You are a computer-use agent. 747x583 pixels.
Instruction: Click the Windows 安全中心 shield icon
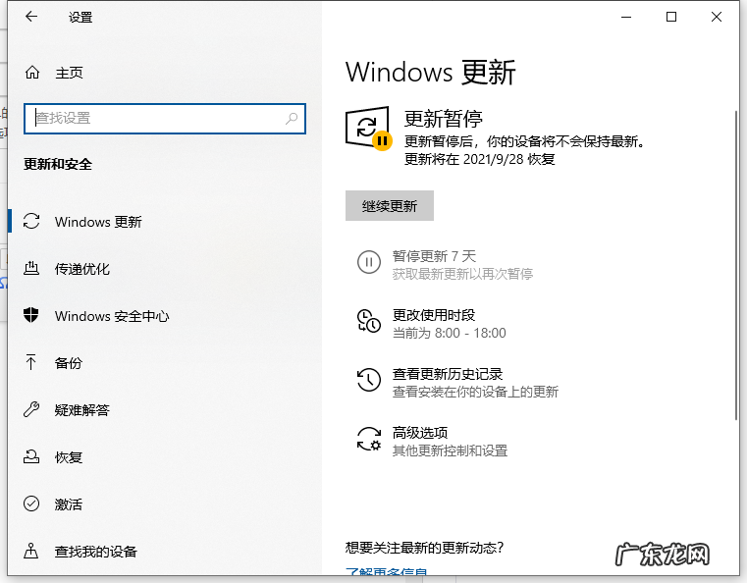31,315
